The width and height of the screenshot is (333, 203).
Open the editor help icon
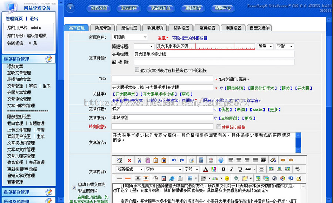click(221, 160)
